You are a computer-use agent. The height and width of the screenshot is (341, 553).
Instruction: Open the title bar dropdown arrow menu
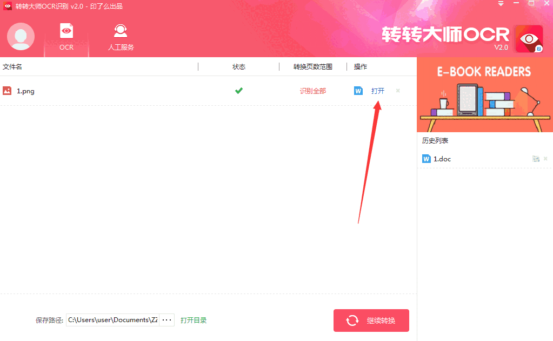(x=500, y=3)
